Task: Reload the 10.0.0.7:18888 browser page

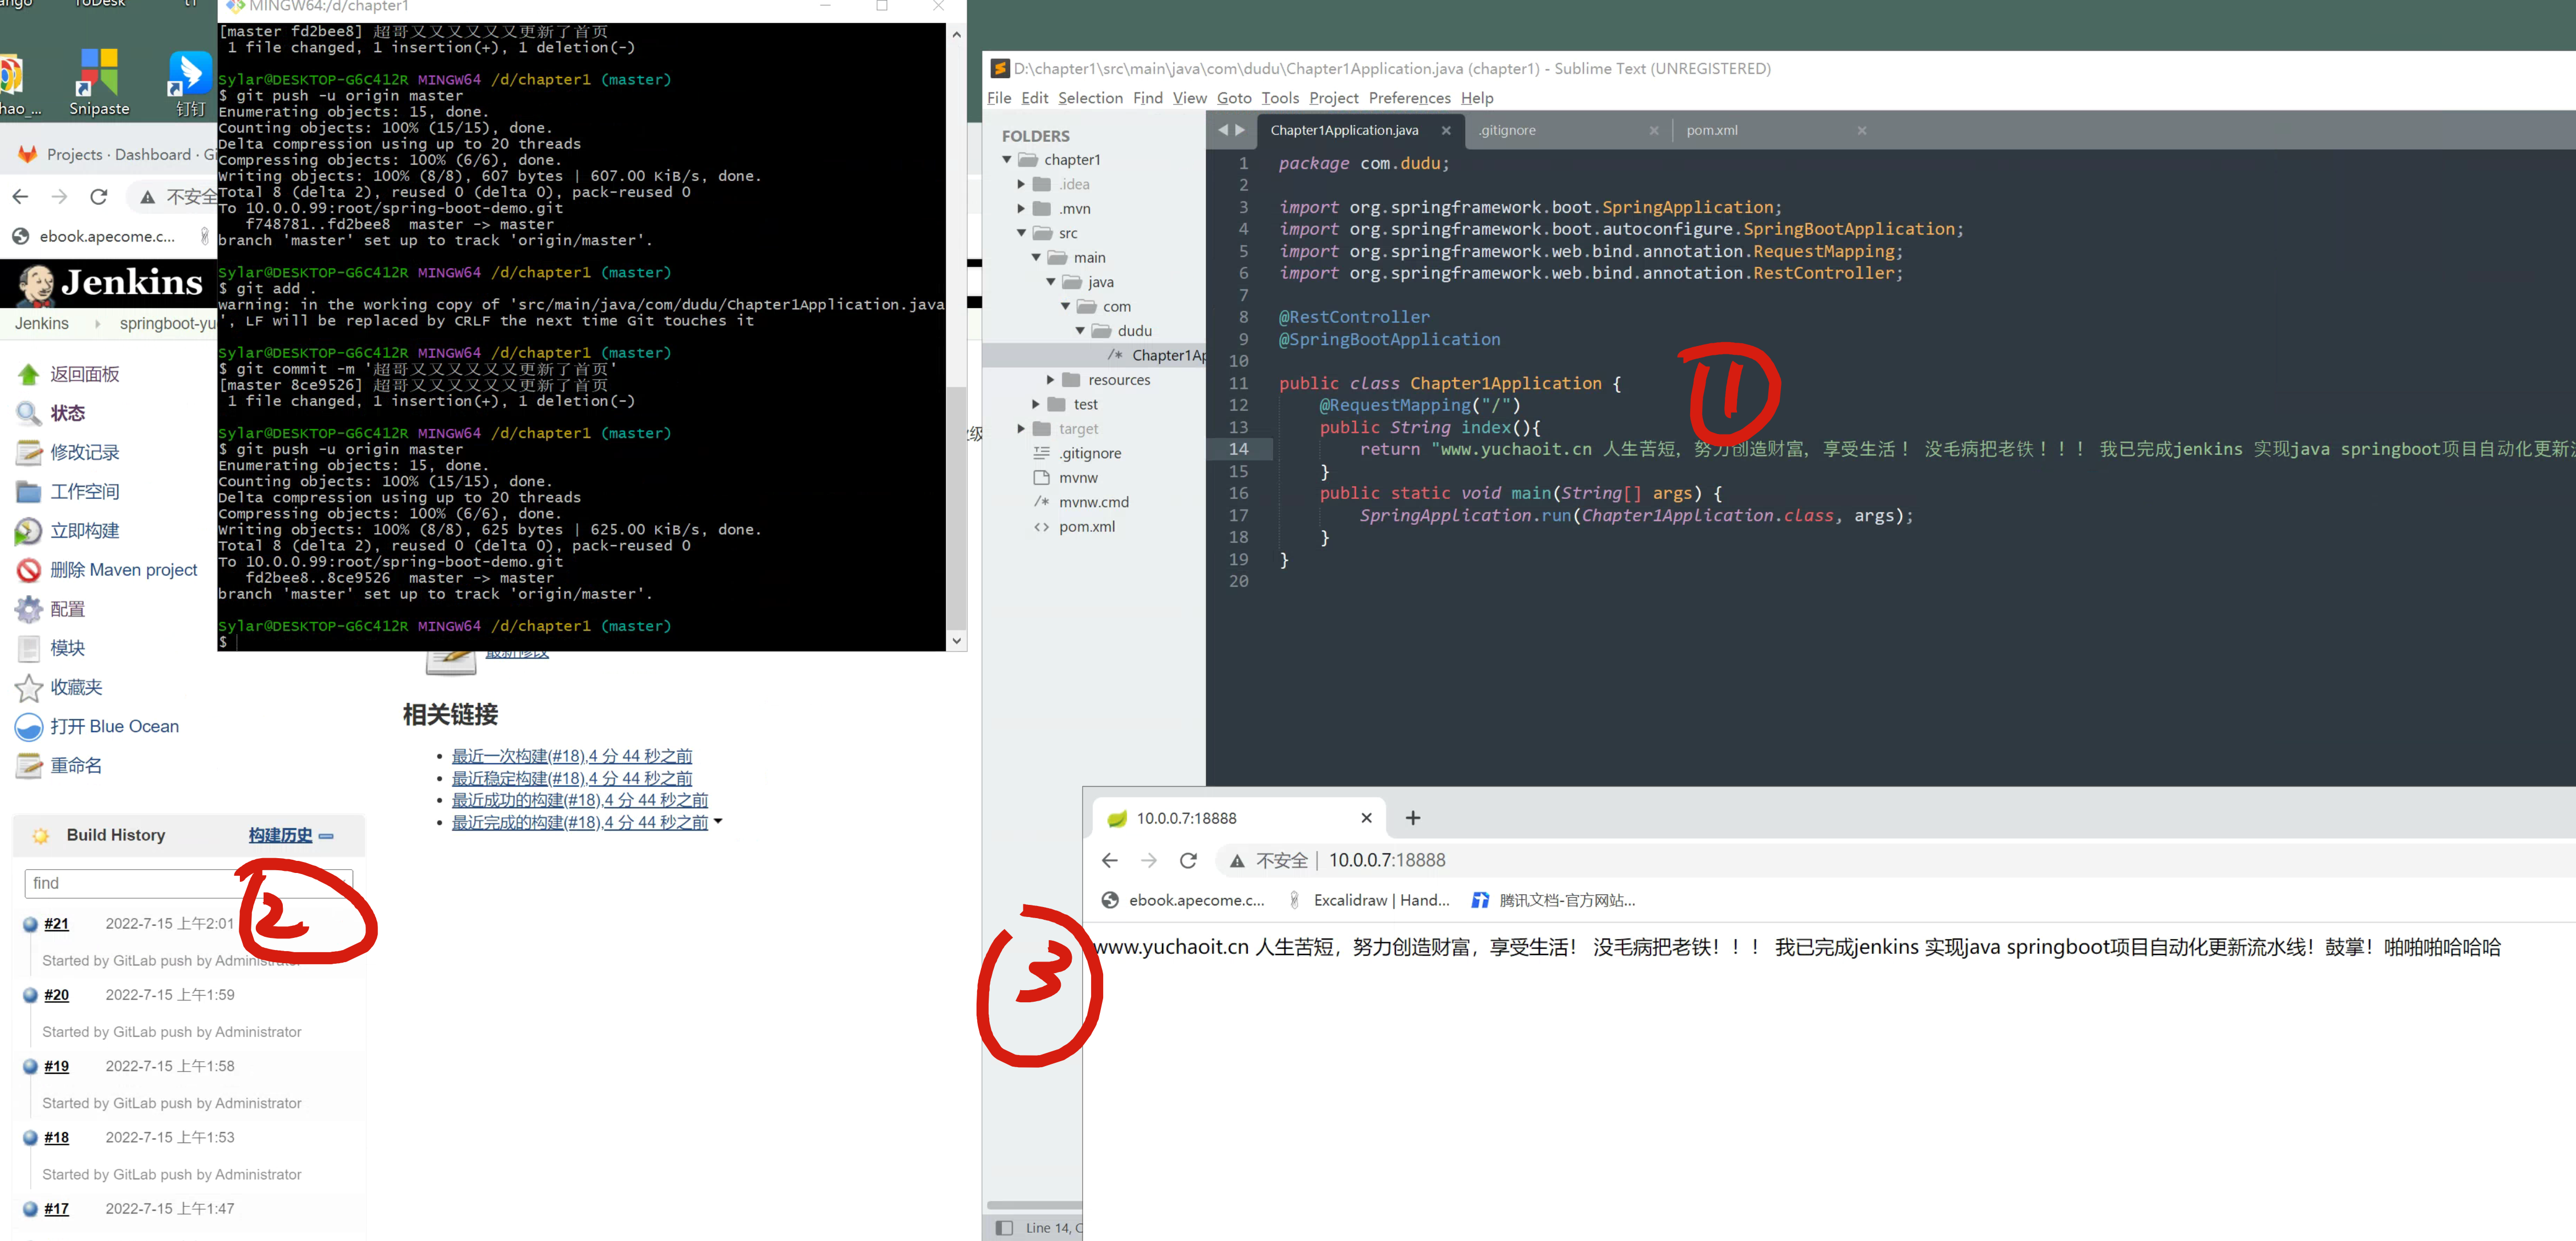Action: tap(1188, 860)
